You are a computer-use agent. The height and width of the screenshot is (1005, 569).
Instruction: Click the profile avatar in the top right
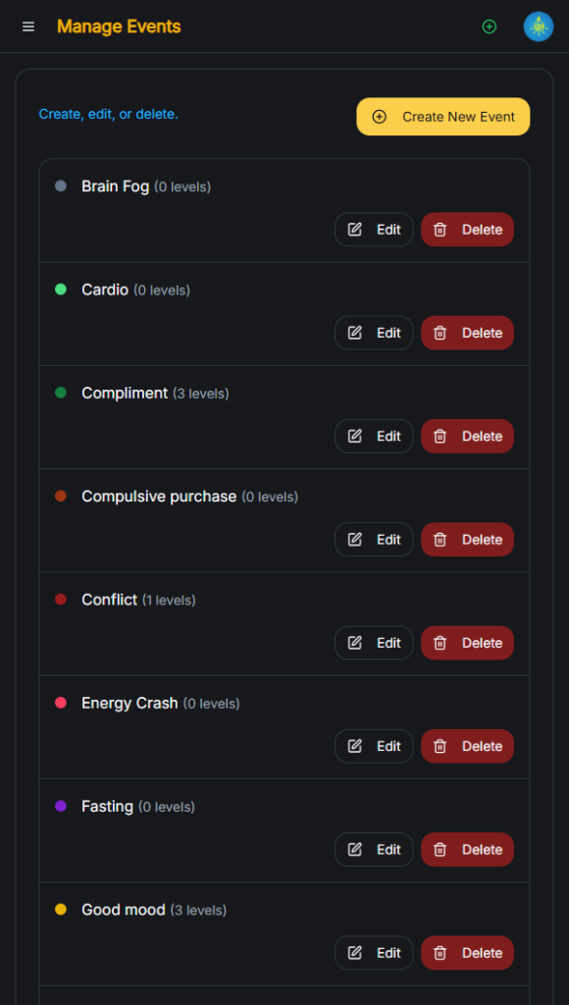538,26
